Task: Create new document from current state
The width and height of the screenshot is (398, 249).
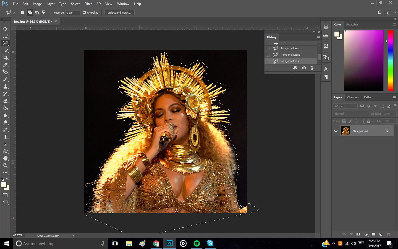Action: click(295, 68)
